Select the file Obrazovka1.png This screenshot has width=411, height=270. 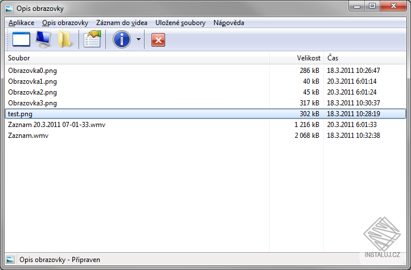32,81
